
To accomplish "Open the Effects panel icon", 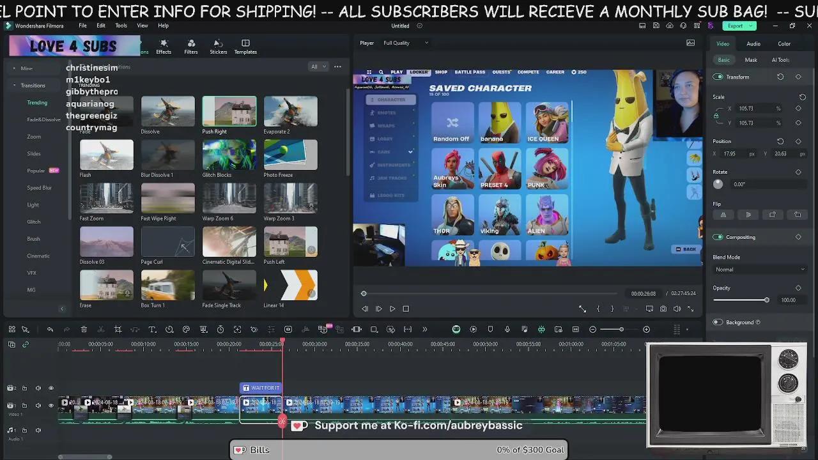I will pyautogui.click(x=164, y=47).
